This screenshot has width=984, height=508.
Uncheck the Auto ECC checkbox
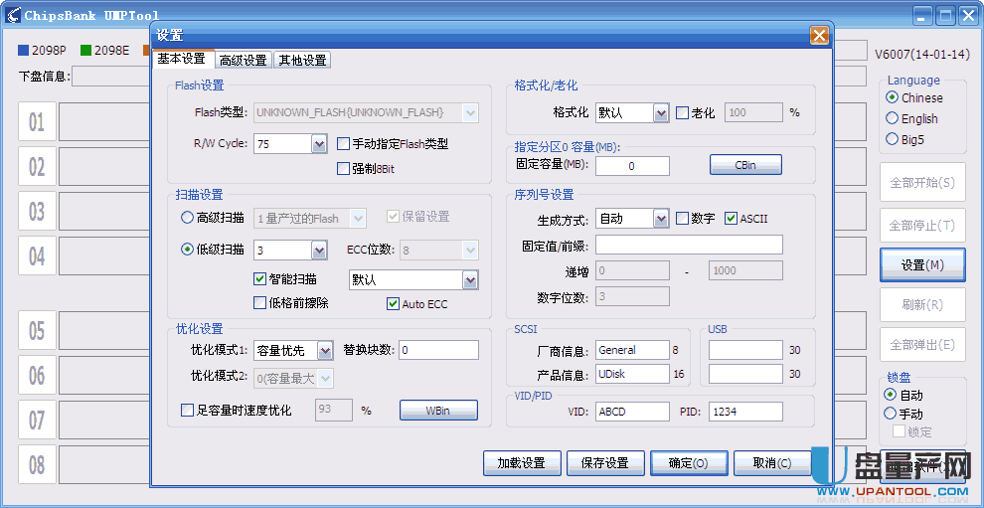[x=393, y=304]
